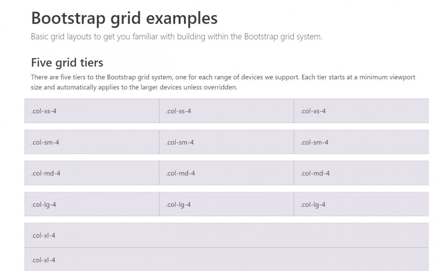Click the lower full-width .col-xl-4 row
The image size is (442, 271).
point(226,260)
